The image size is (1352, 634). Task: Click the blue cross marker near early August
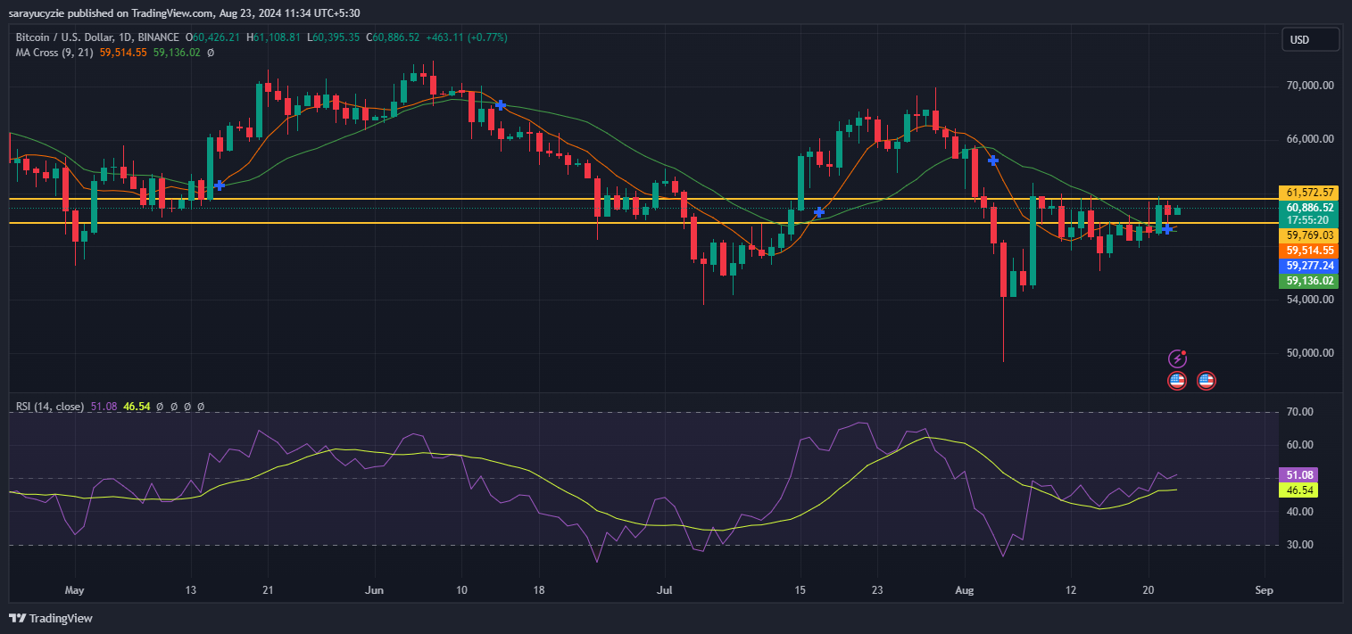(x=992, y=161)
